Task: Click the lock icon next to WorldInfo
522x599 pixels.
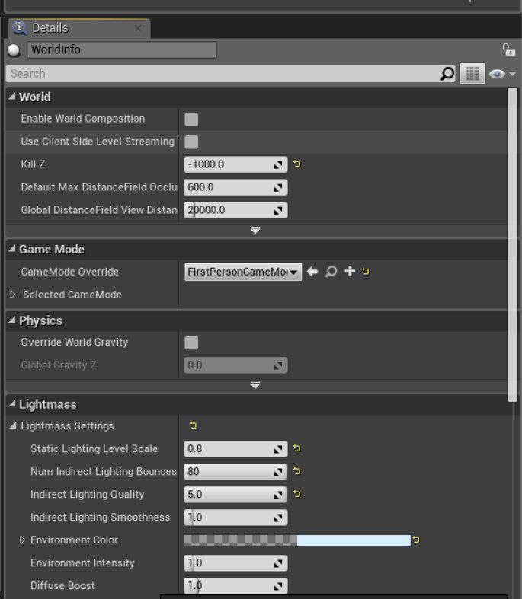Action: pos(508,49)
